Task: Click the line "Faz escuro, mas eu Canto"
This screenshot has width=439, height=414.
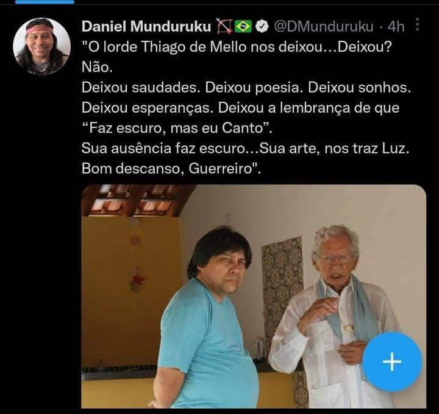Action: [x=177, y=128]
